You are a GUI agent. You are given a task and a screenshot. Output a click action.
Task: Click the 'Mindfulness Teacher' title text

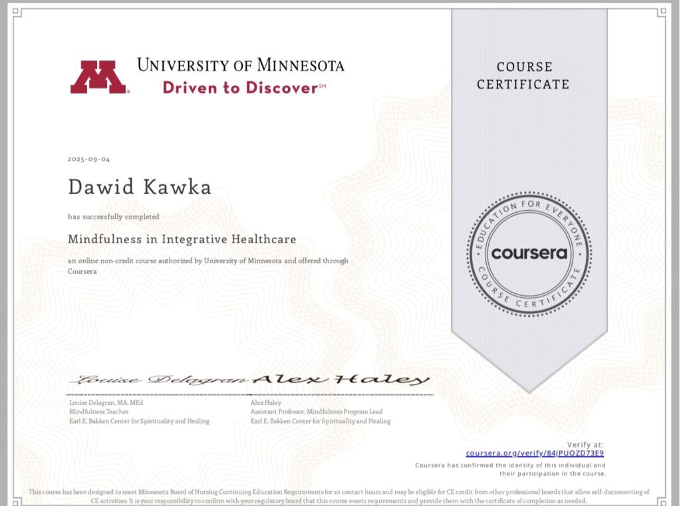pyautogui.click(x=98, y=412)
